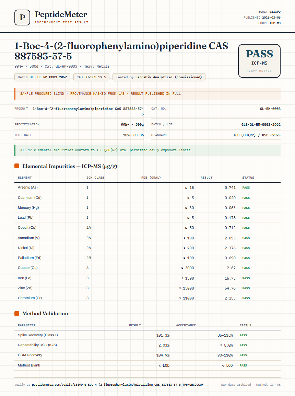Screen dimensions: 295x396
Task: Click the Repeatability RSD (n=6) row
Action: [147, 345]
